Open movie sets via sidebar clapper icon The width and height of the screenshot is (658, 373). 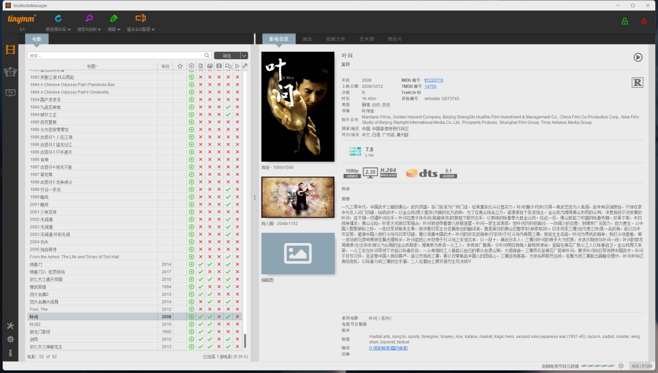click(10, 72)
